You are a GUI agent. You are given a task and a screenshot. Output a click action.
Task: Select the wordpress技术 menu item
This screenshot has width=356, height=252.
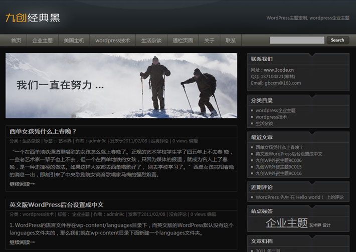pos(113,41)
